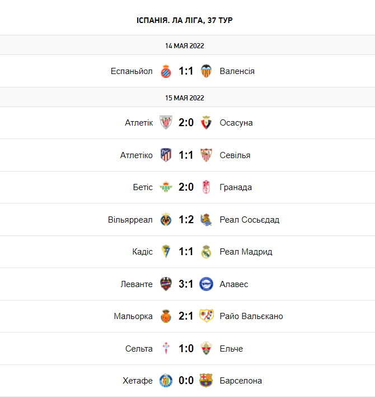
Task: Click the 15 МАЯ 2022 date header
Action: [185, 98]
